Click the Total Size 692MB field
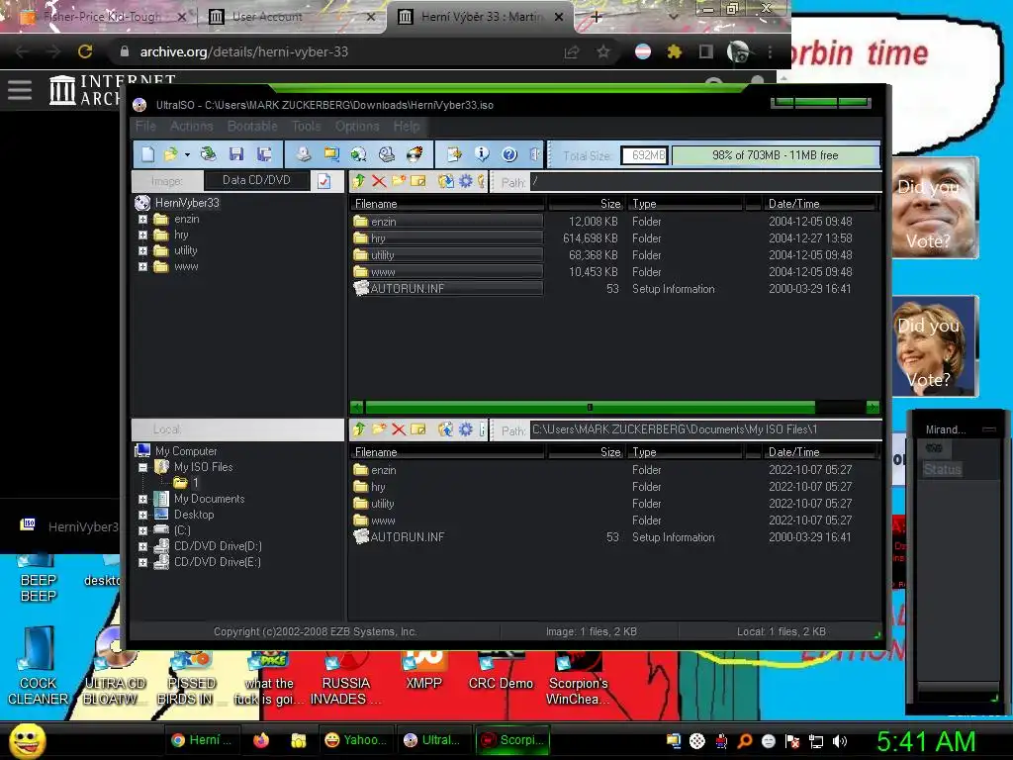This screenshot has height=760, width=1013. pos(644,155)
